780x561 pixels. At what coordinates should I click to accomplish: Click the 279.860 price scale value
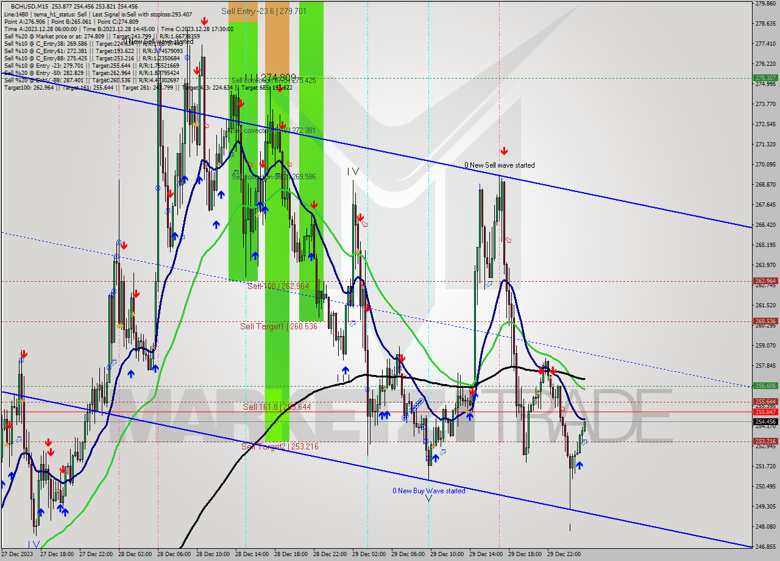coord(765,4)
